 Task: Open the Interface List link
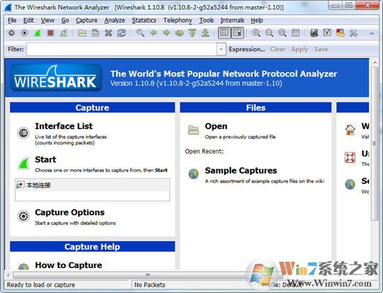(64, 126)
